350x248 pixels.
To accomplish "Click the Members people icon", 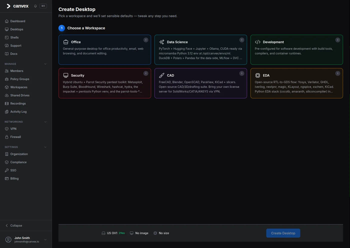I will [x=7, y=71].
